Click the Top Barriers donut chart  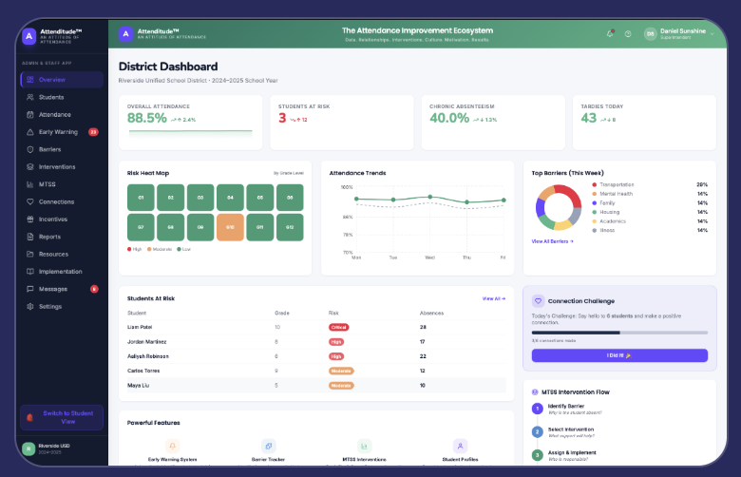(558, 207)
